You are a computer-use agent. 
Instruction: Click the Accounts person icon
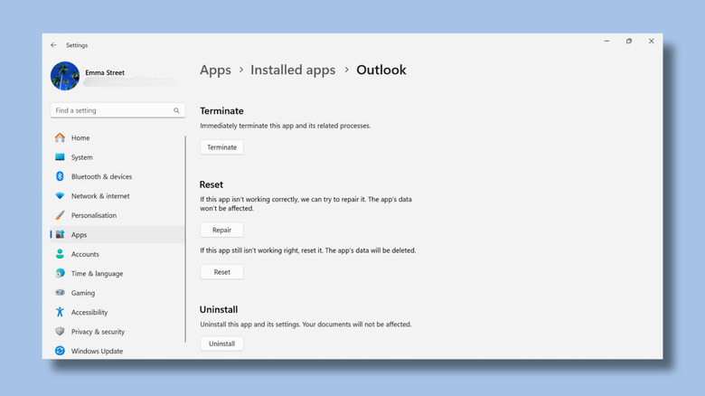(x=60, y=254)
